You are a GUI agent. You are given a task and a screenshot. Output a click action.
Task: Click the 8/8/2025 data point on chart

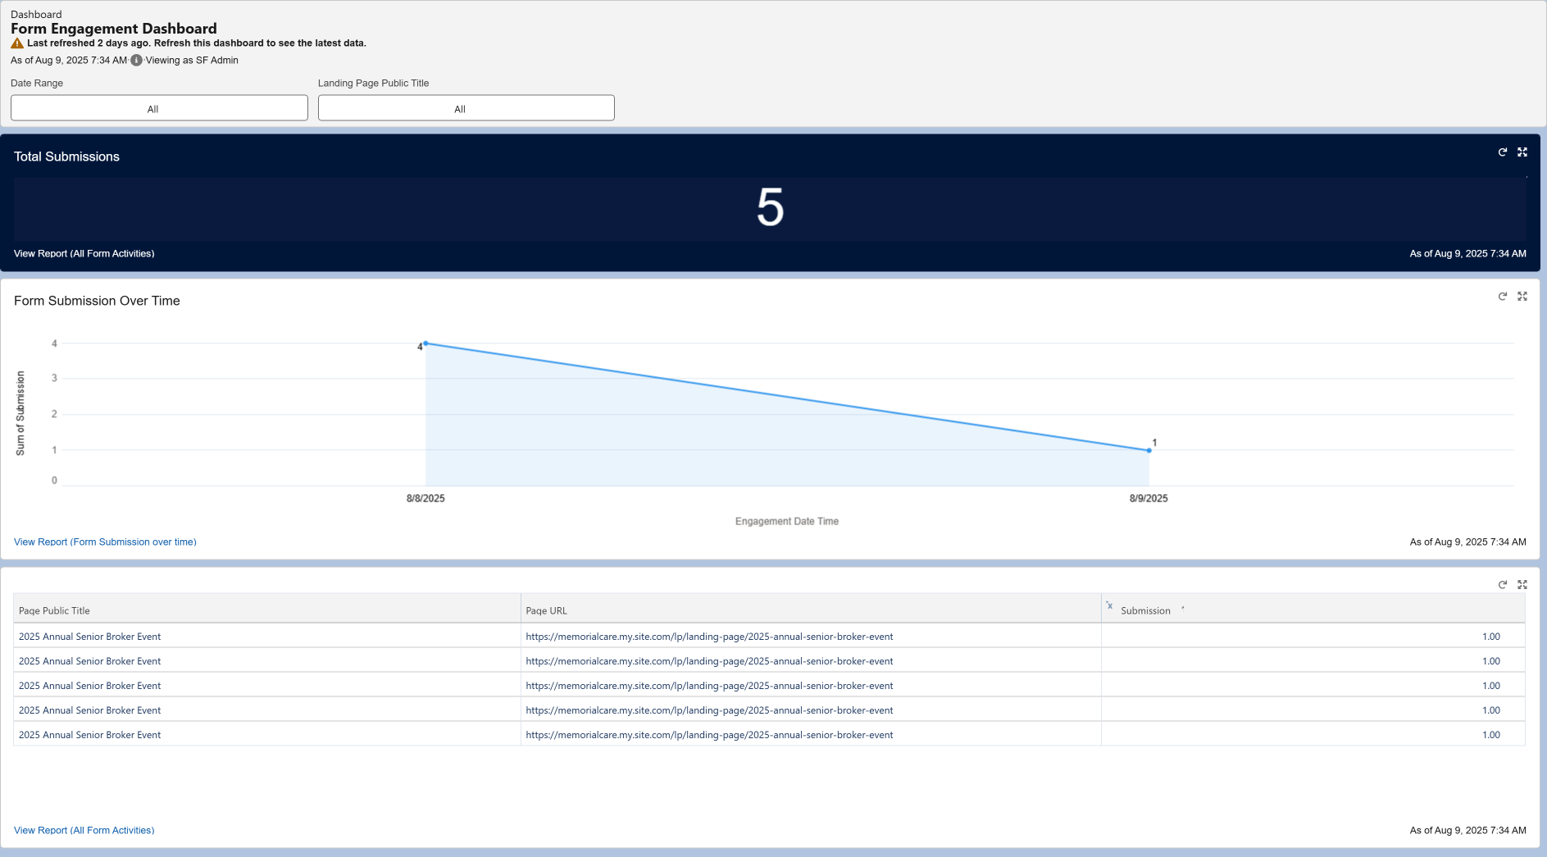(x=425, y=343)
